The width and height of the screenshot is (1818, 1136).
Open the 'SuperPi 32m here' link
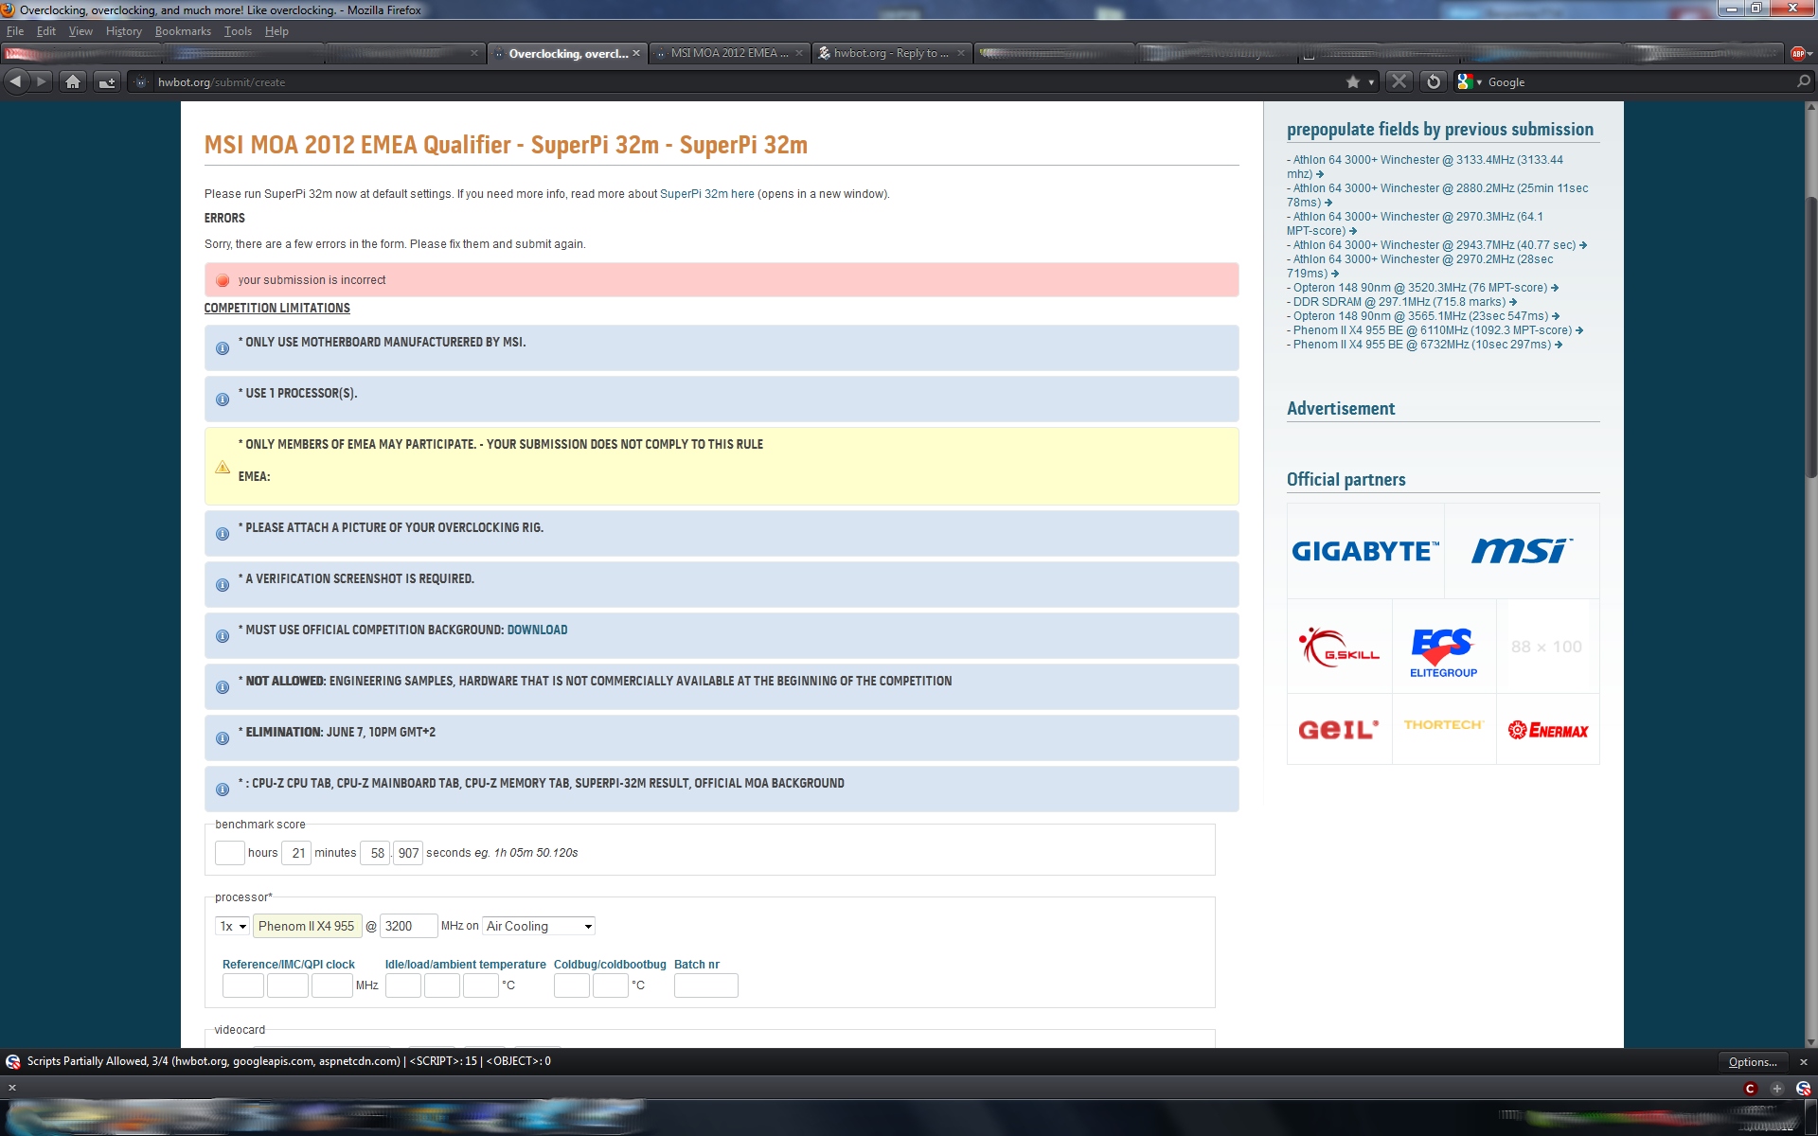(706, 194)
